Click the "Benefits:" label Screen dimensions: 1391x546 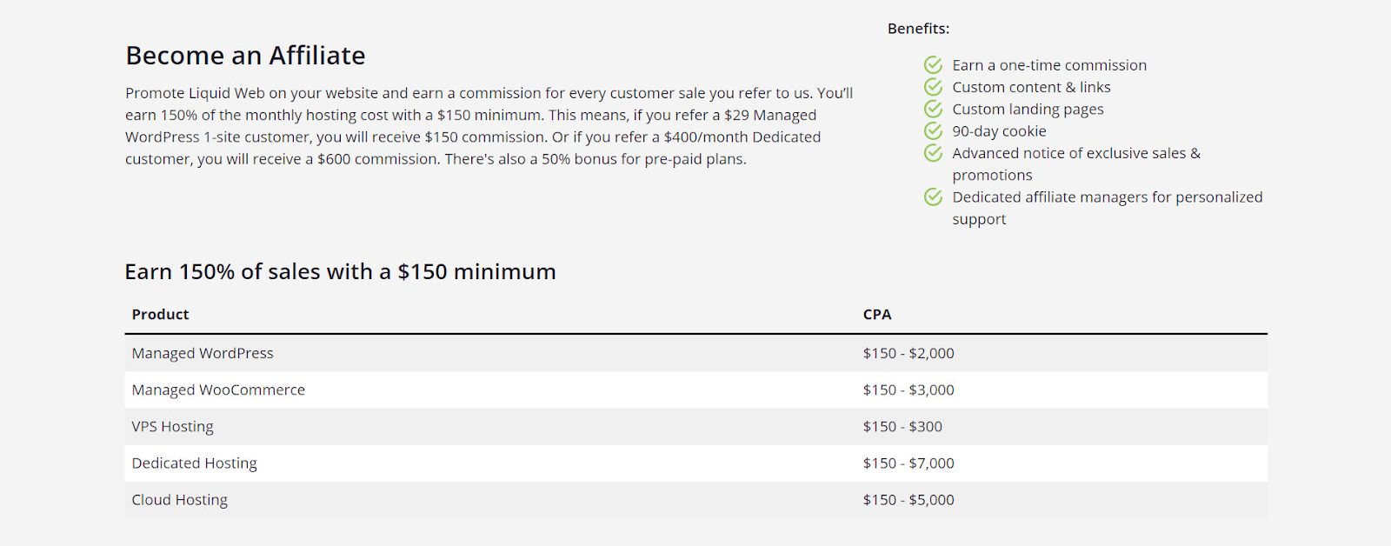[x=918, y=29]
